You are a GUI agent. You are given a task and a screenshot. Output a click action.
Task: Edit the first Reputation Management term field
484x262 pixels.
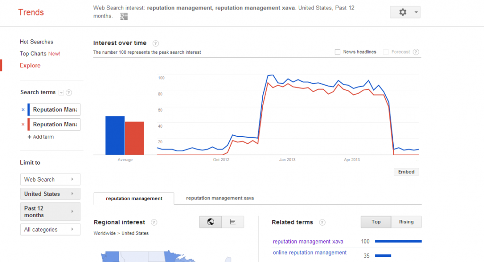pos(55,110)
